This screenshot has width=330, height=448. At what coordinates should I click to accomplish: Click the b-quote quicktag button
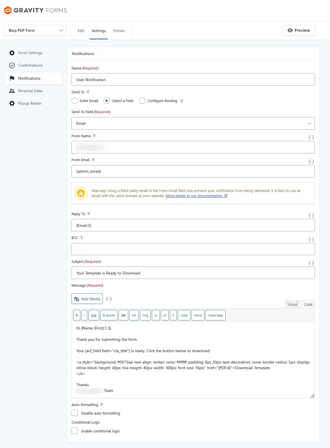click(x=109, y=315)
